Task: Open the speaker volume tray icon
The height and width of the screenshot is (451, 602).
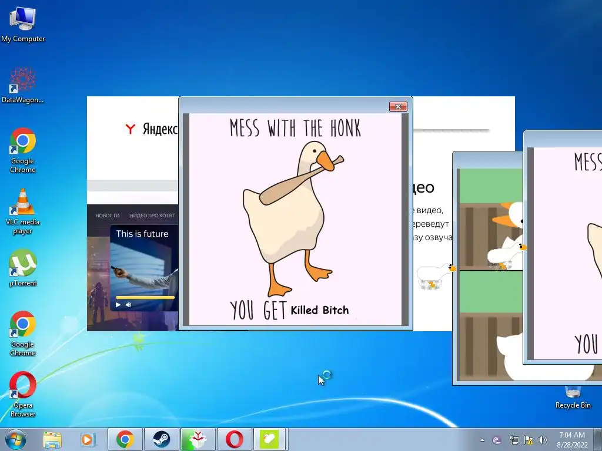Action: (x=543, y=440)
